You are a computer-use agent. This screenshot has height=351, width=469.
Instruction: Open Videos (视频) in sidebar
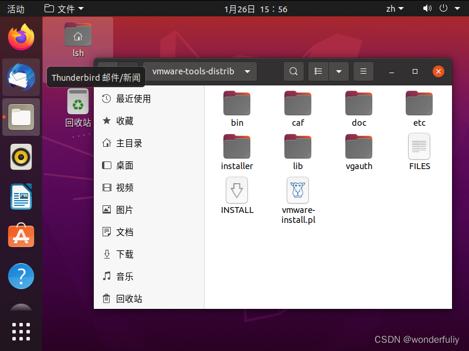[149, 188]
